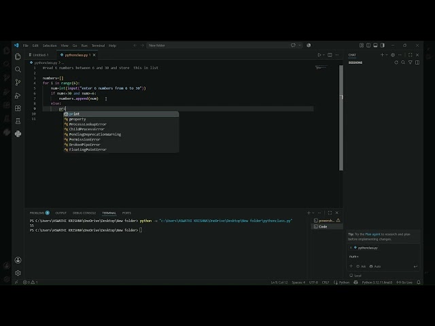Viewport: 435px width, 326px height.
Task: Click the CRLF line ending indicator
Action: (x=326, y=283)
